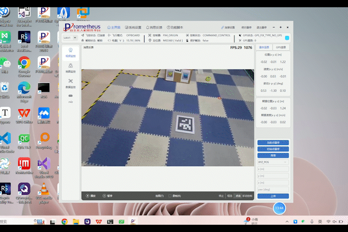Viewport: 348px width, 232px height.
Task: Open Everything desktop shortcut
Action: coord(43,141)
